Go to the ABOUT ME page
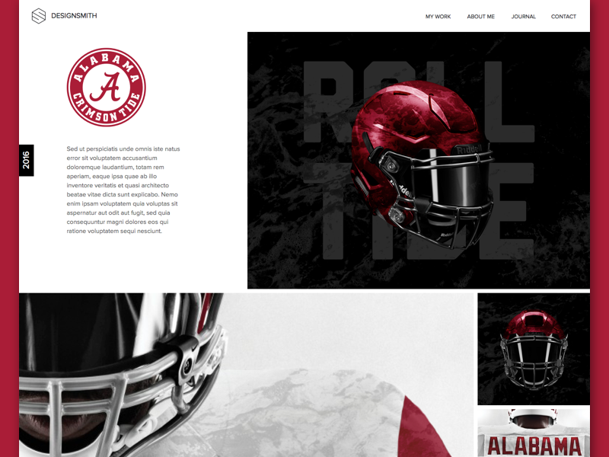The height and width of the screenshot is (457, 609). tap(481, 17)
